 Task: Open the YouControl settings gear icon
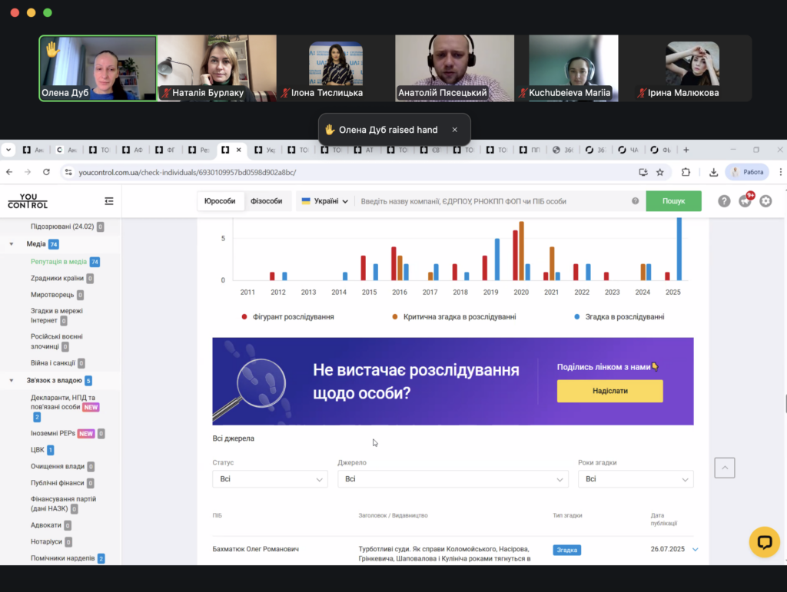point(765,201)
